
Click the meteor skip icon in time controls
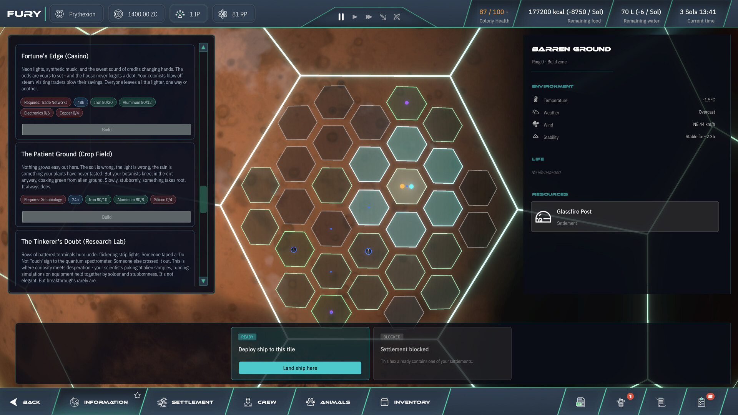pyautogui.click(x=383, y=17)
